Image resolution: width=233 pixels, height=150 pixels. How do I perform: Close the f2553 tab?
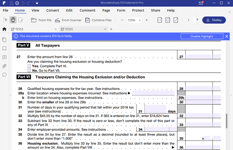56,29
